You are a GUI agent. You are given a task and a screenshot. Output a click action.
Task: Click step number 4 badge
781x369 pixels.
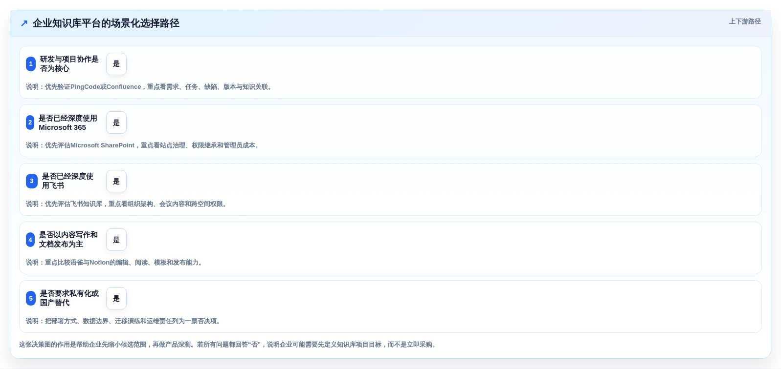coord(30,240)
